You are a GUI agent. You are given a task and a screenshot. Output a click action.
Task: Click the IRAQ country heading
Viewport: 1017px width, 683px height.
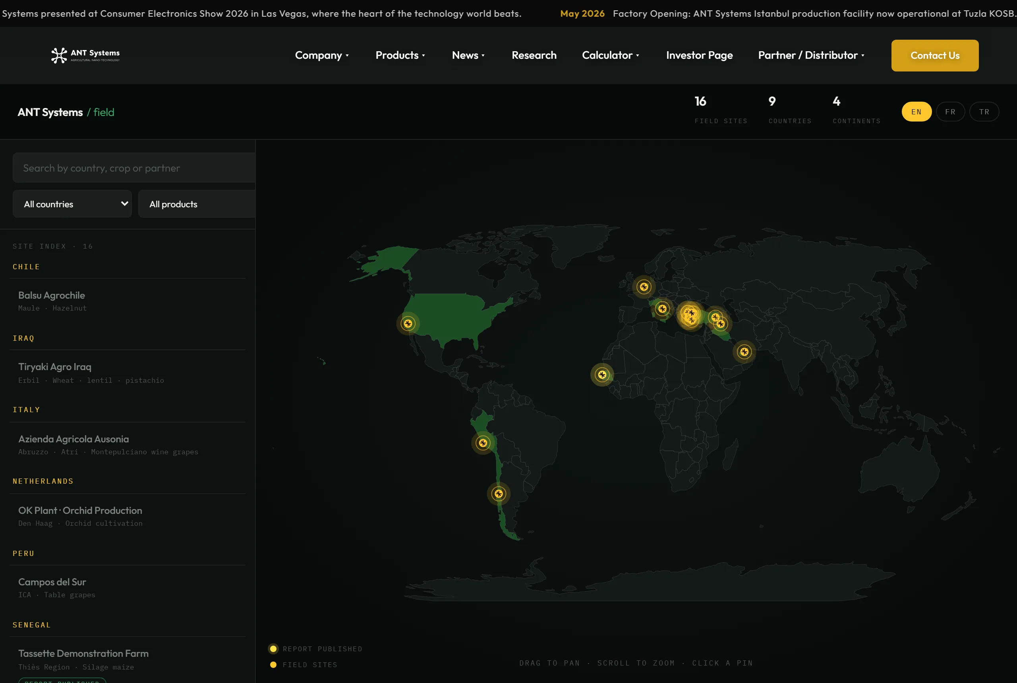[x=23, y=338]
